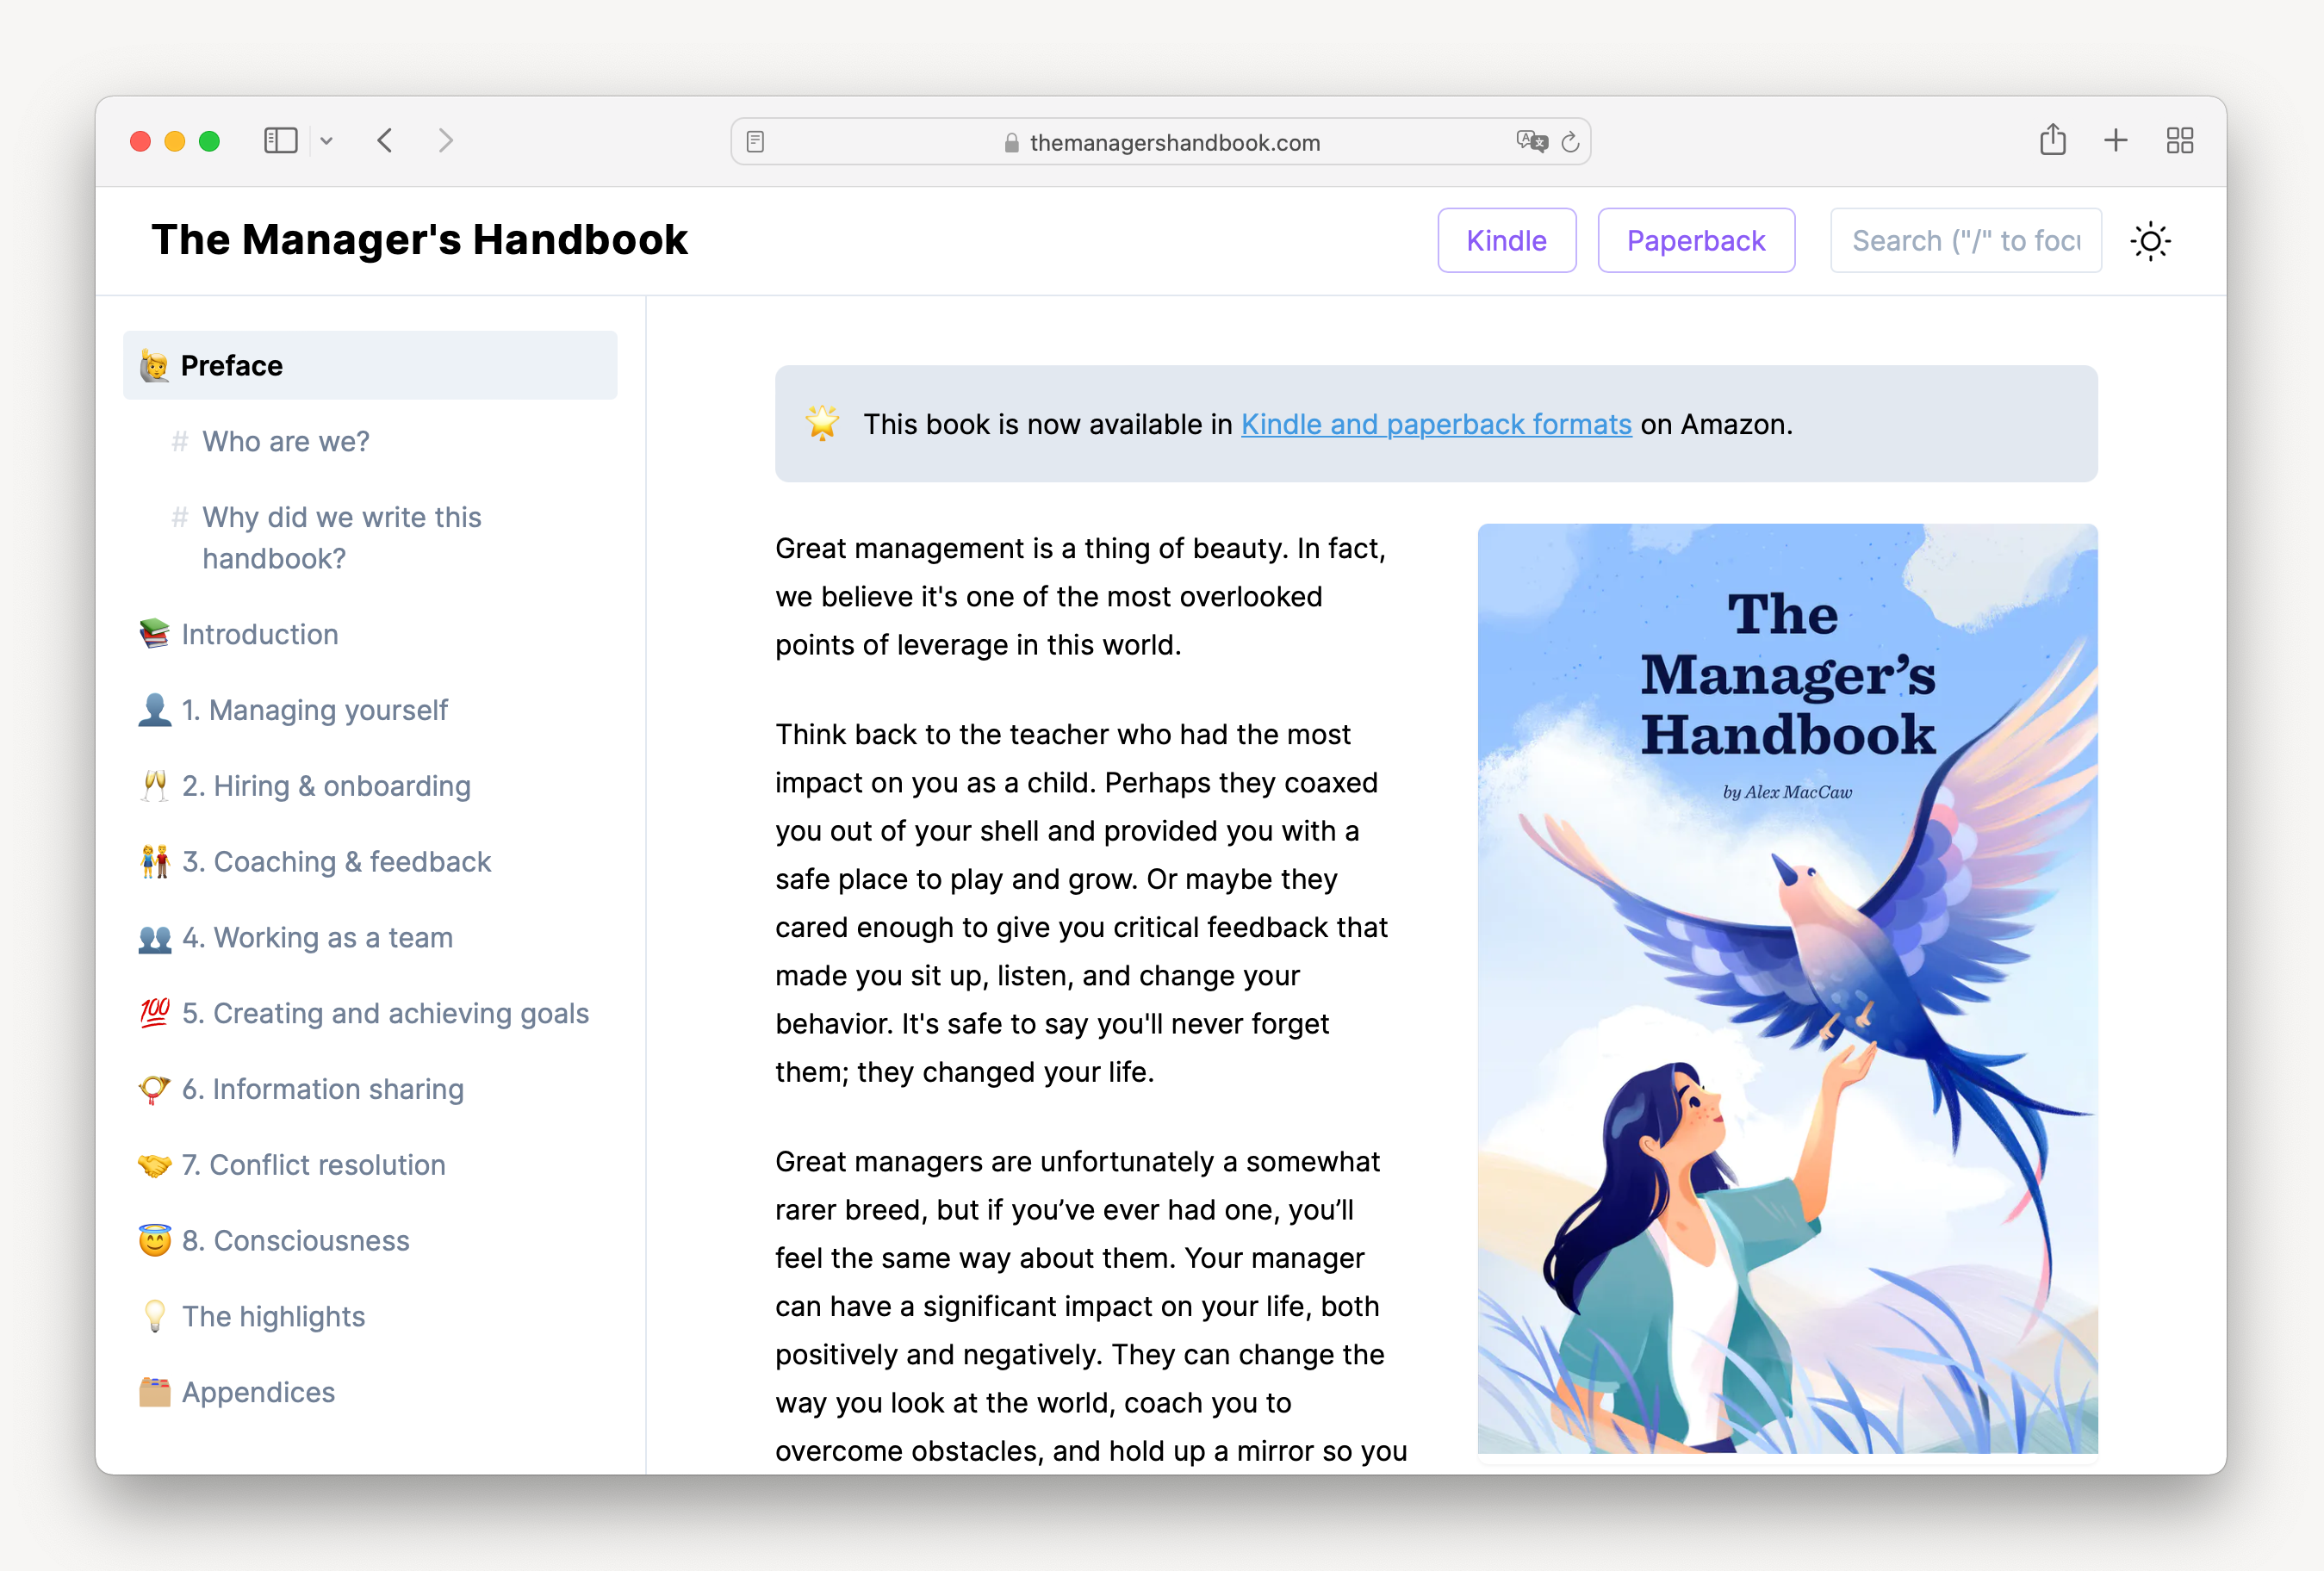
Task: Open the sidebar options dropdown chevron
Action: (x=326, y=141)
